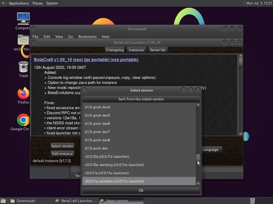Select version b1.9-pre4-dev4
The height and width of the screenshot is (204, 273).
click(x=139, y=107)
